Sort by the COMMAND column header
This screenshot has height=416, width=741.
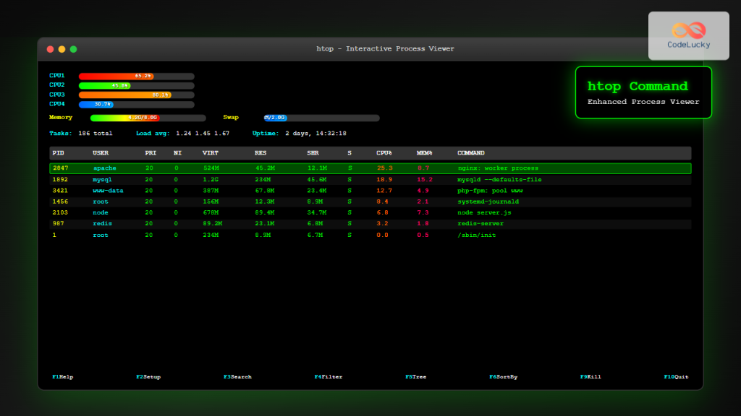tap(470, 153)
